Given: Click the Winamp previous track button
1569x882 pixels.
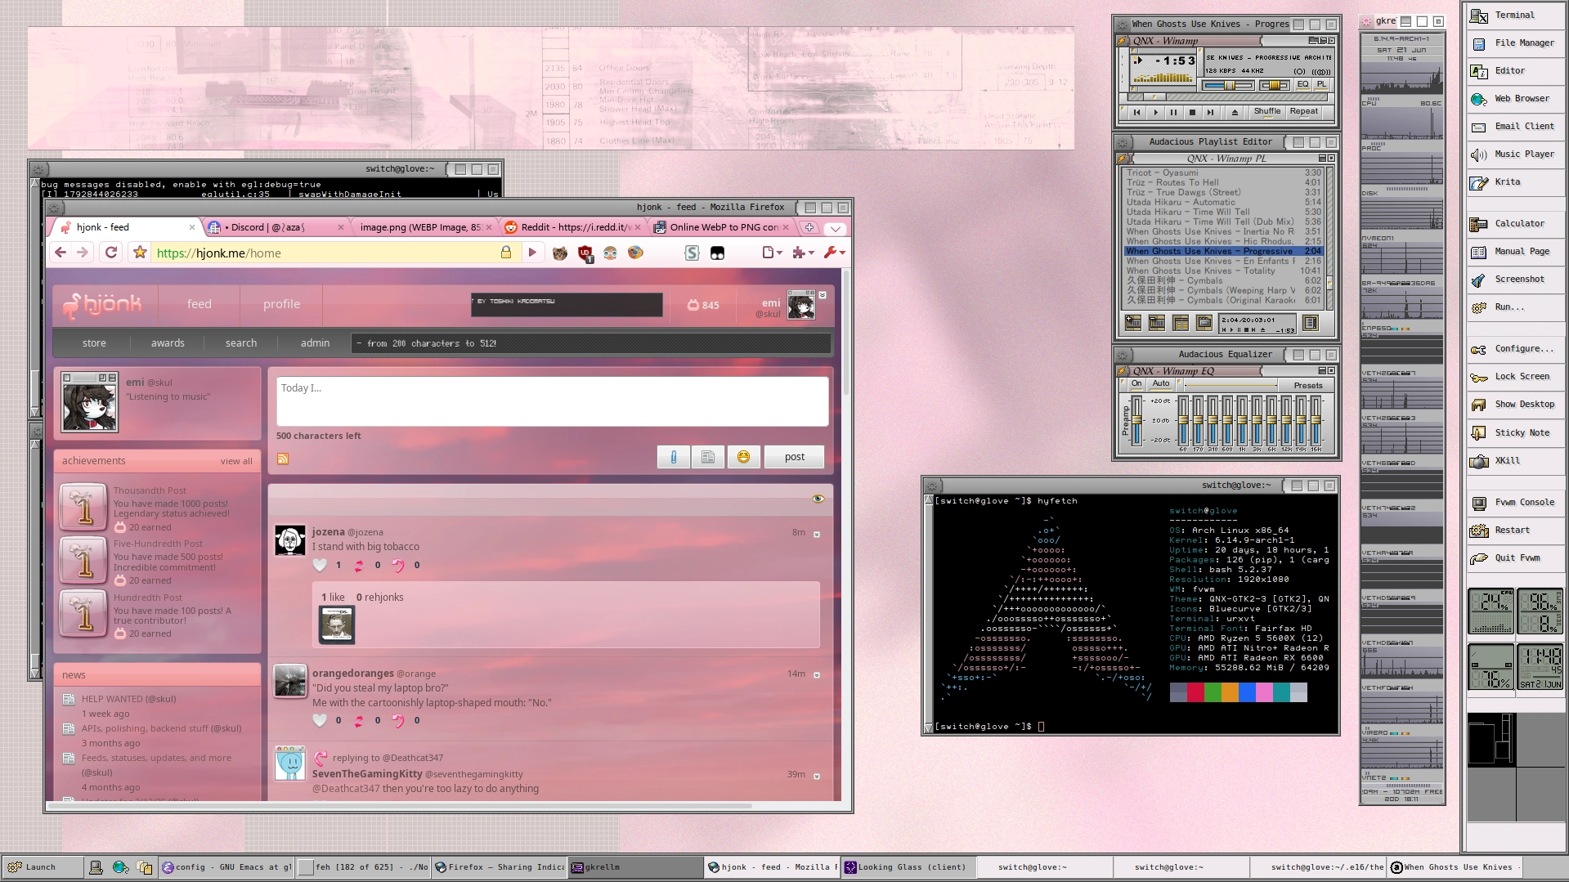Looking at the screenshot, I should coord(1136,112).
